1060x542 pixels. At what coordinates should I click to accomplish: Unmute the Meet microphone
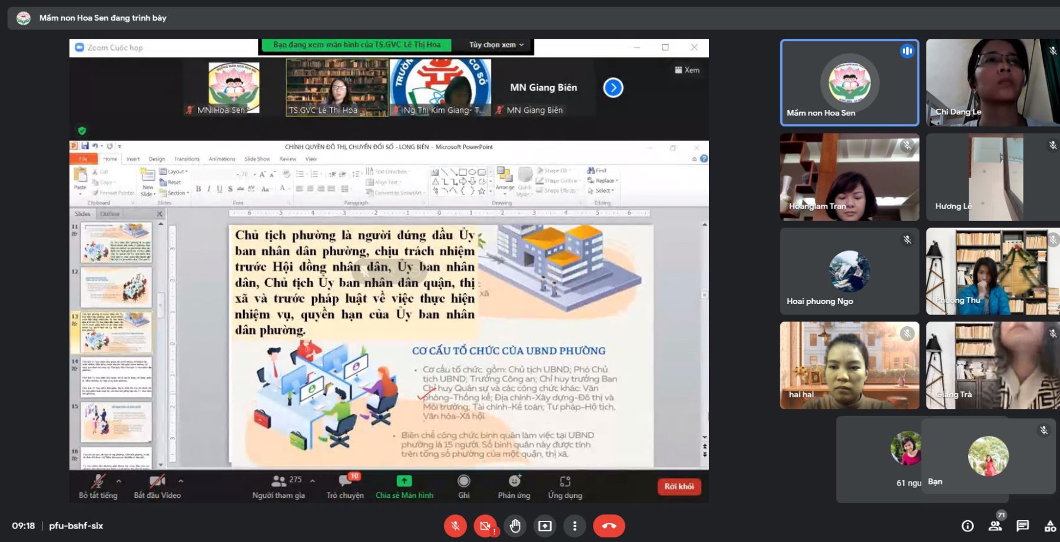coord(455,526)
